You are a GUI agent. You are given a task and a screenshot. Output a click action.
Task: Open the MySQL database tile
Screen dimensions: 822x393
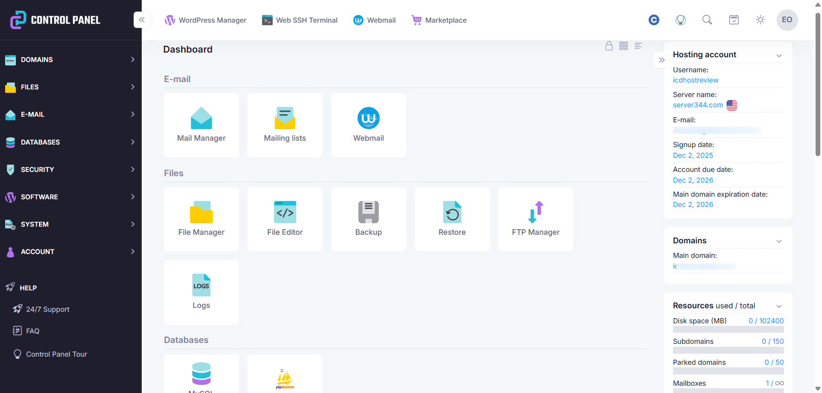tap(201, 374)
